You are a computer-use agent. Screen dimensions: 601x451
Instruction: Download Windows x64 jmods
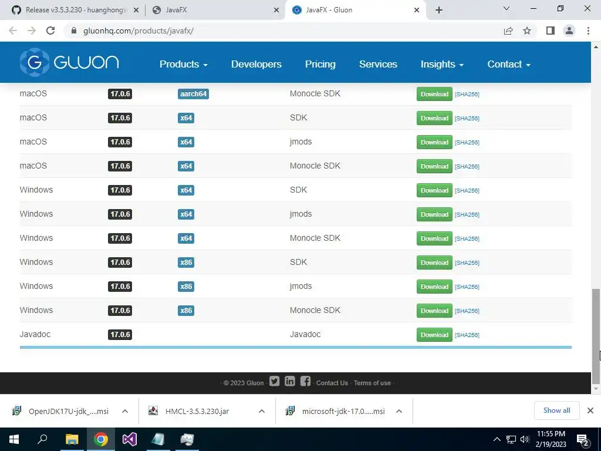(x=434, y=214)
